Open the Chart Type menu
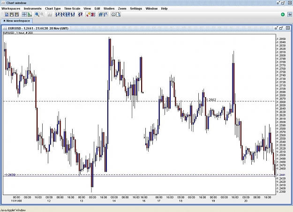 click(53, 8)
